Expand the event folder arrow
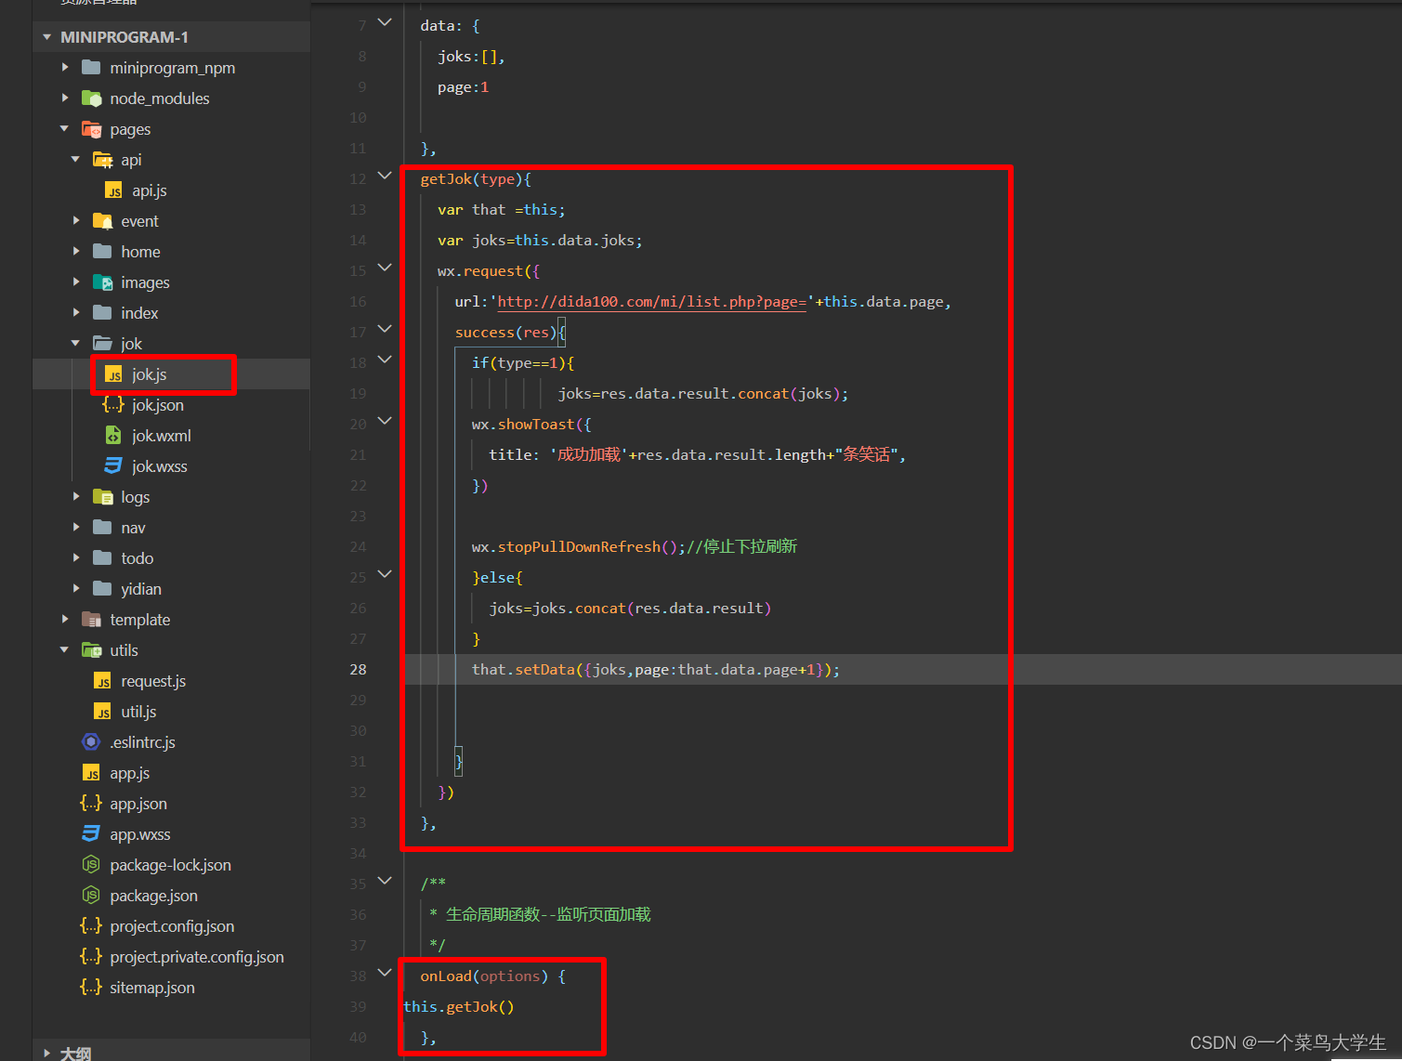This screenshot has width=1402, height=1061. (x=76, y=221)
